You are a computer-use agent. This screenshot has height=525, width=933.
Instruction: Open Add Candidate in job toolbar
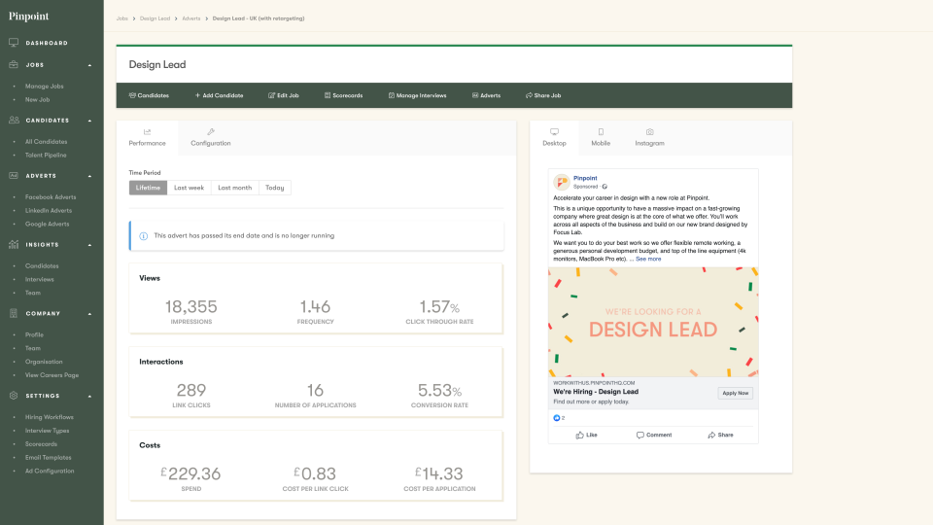pos(219,95)
